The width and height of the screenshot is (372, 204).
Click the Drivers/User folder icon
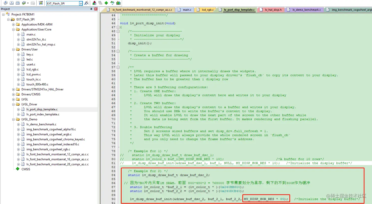[18, 49]
